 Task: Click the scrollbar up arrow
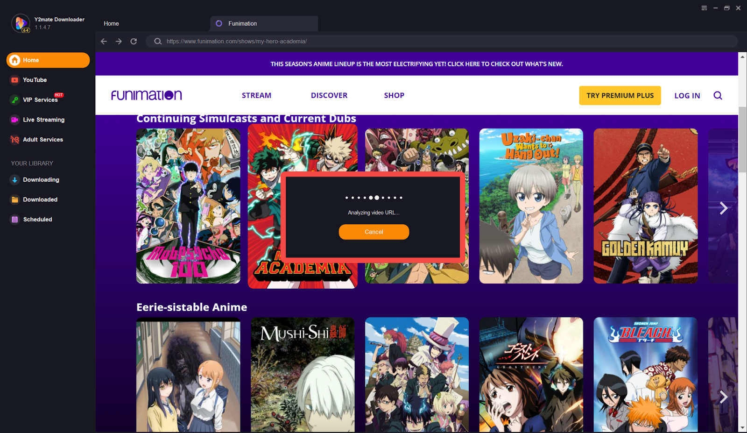742,57
